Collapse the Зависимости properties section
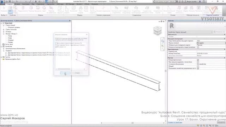This screenshot has height=127, width=226. pyautogui.click(x=225, y=35)
